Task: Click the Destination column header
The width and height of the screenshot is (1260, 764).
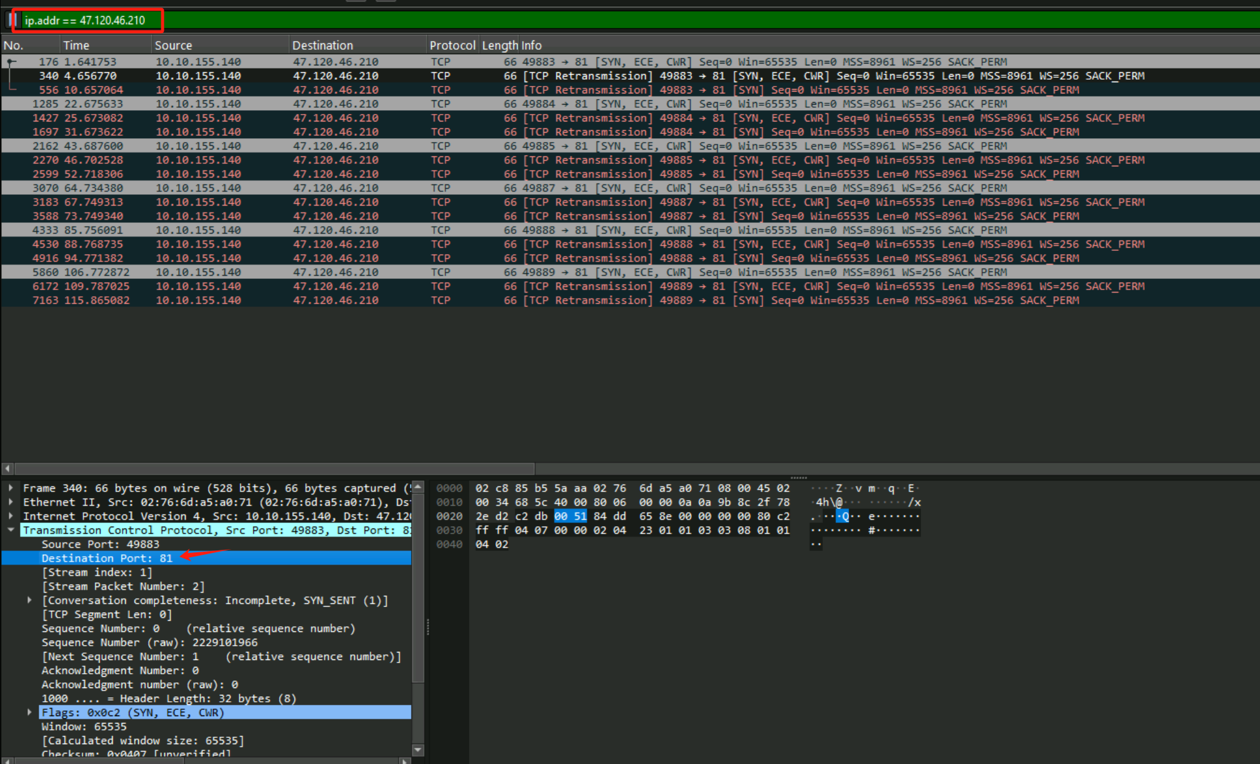Action: click(x=322, y=45)
